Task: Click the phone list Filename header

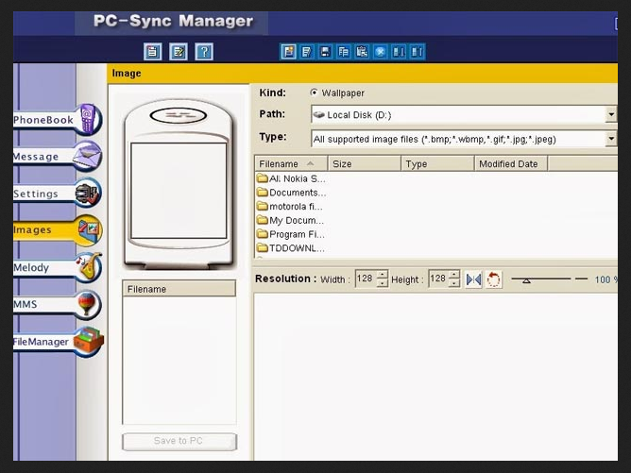Action: point(179,289)
